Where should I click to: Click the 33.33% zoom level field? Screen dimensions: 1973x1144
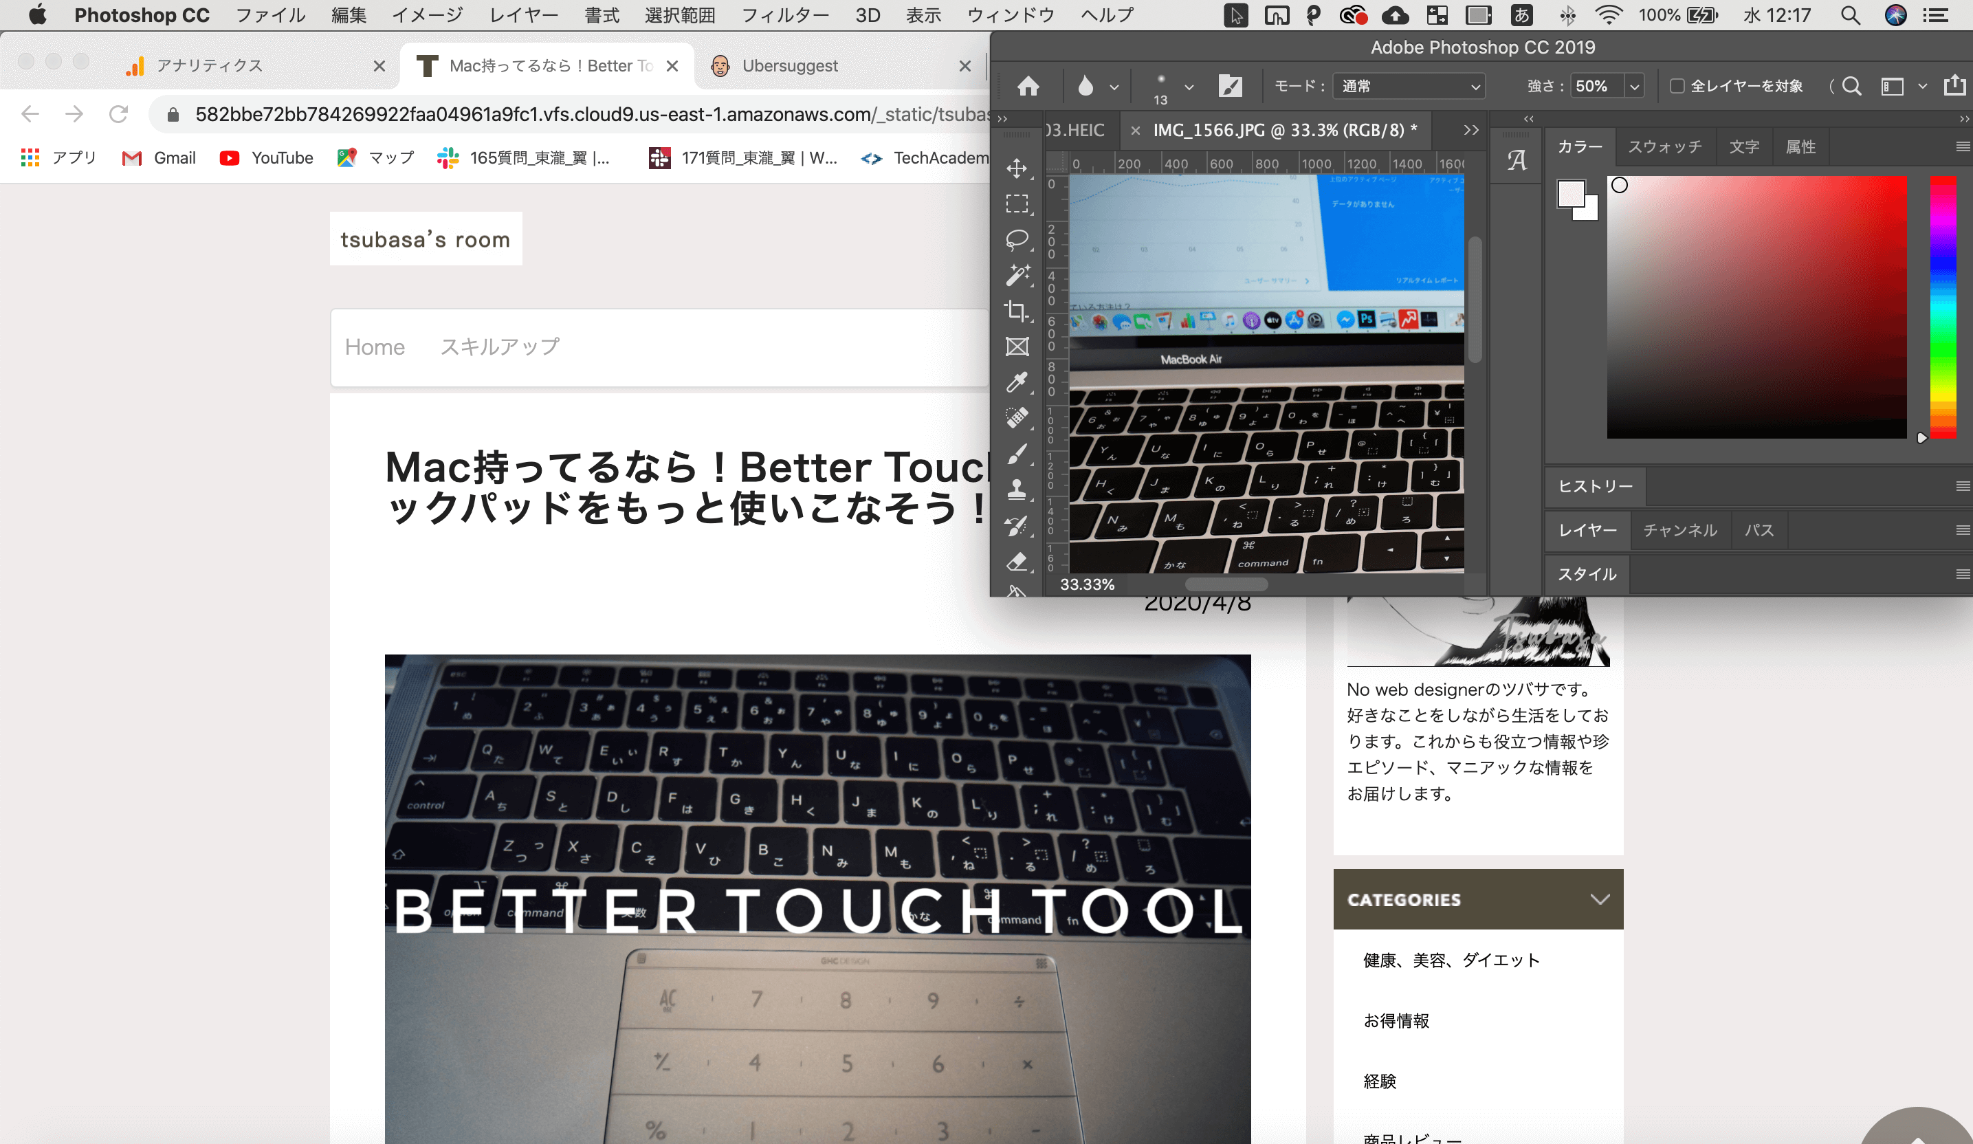1087,584
